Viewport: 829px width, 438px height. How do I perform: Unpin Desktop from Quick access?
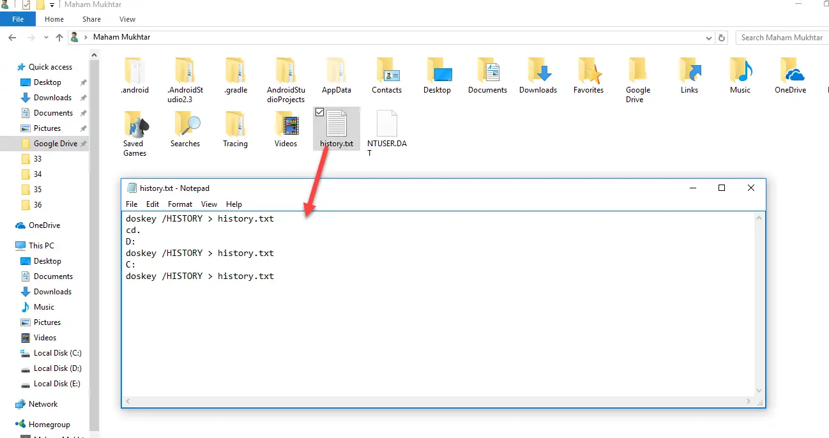click(x=82, y=82)
